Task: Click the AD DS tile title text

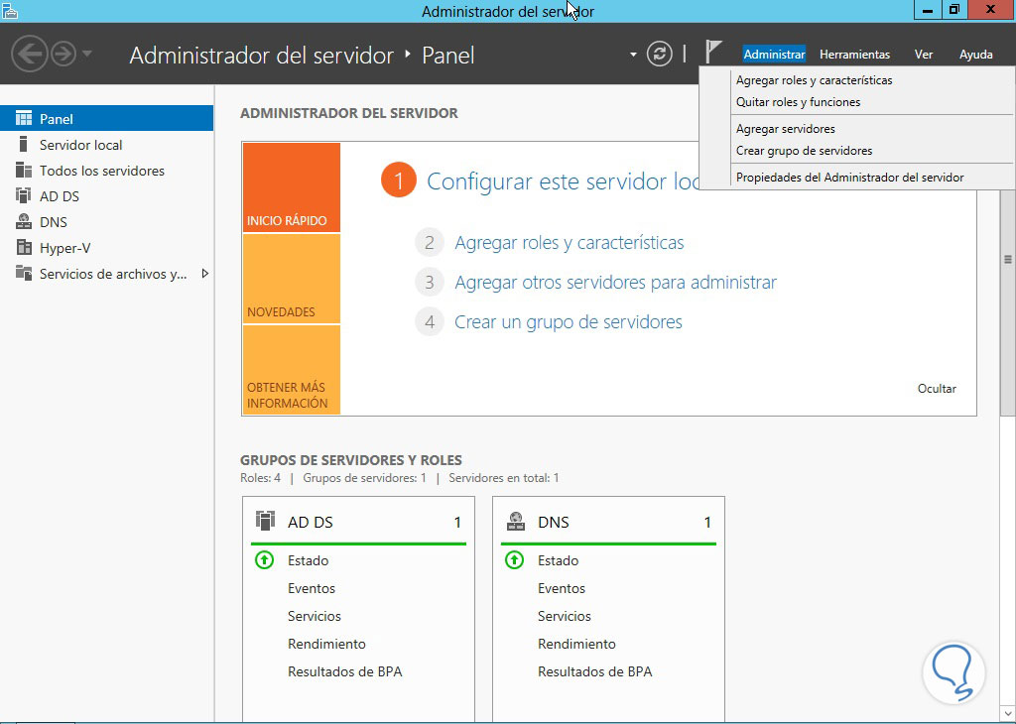Action: [311, 522]
